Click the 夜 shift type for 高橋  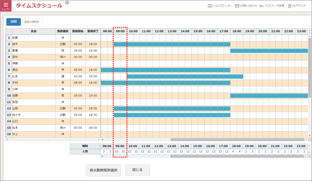coord(63,50)
